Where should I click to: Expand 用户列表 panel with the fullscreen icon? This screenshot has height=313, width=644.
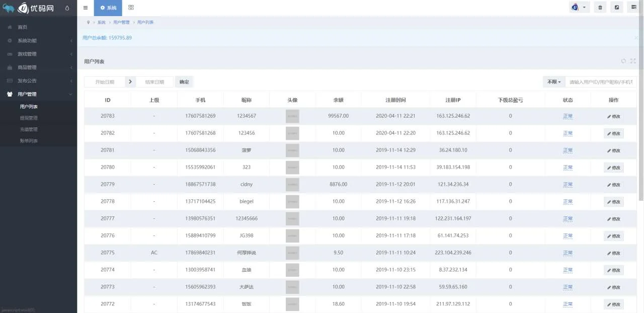click(x=633, y=61)
